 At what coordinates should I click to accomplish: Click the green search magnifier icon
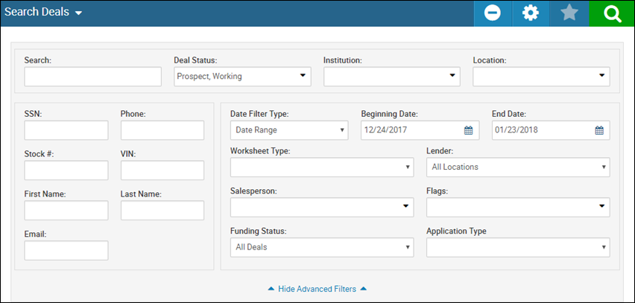[611, 13]
